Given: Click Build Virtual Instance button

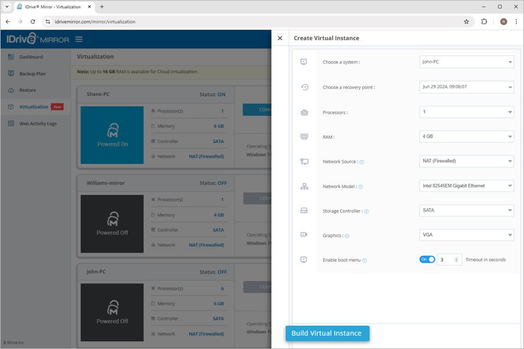Looking at the screenshot, I should (327, 333).
